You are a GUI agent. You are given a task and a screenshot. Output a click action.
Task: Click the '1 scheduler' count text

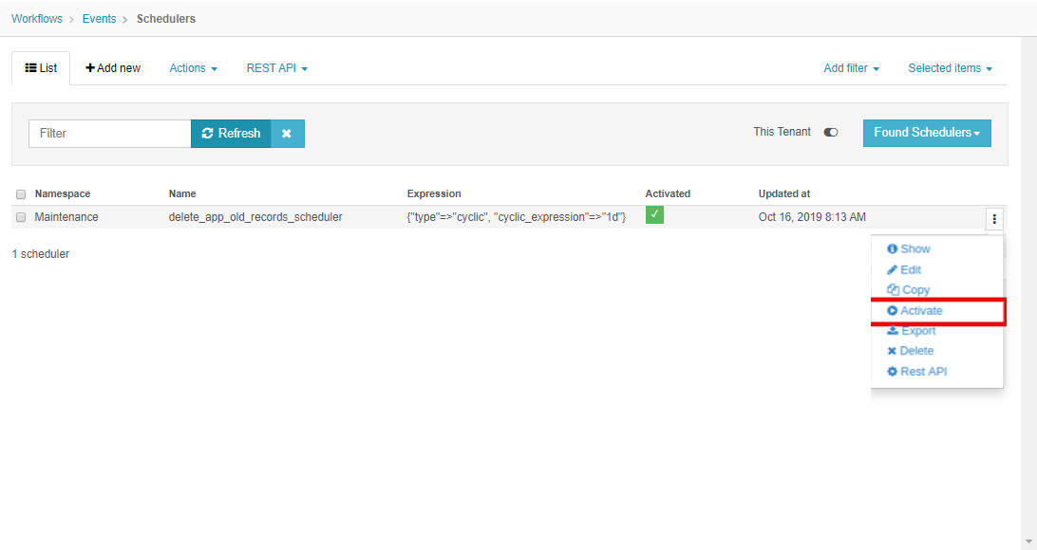coord(40,253)
